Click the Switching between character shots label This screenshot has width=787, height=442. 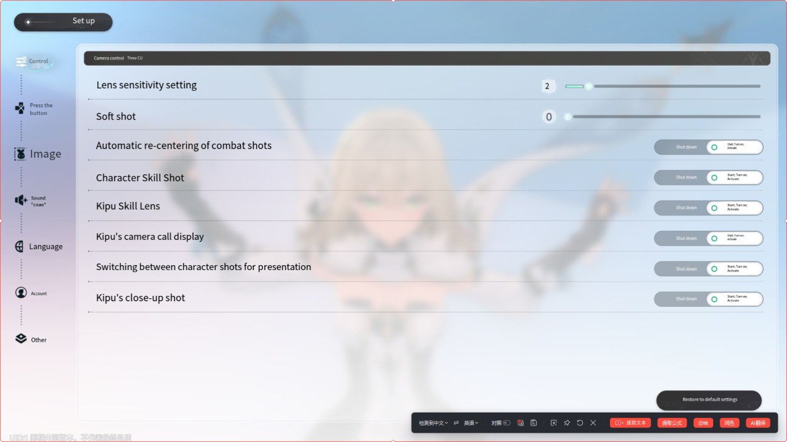click(204, 267)
